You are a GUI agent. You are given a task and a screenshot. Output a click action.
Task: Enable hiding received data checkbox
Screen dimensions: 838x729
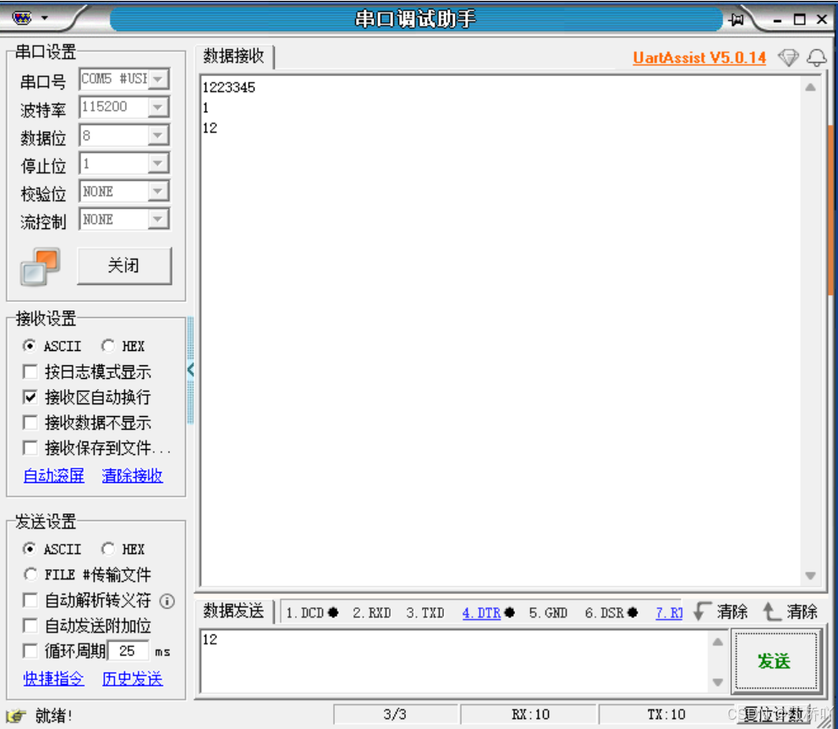[x=30, y=423]
